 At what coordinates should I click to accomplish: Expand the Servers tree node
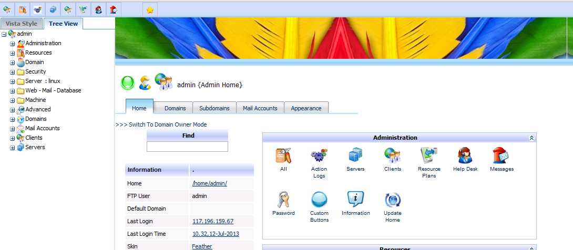click(x=13, y=148)
